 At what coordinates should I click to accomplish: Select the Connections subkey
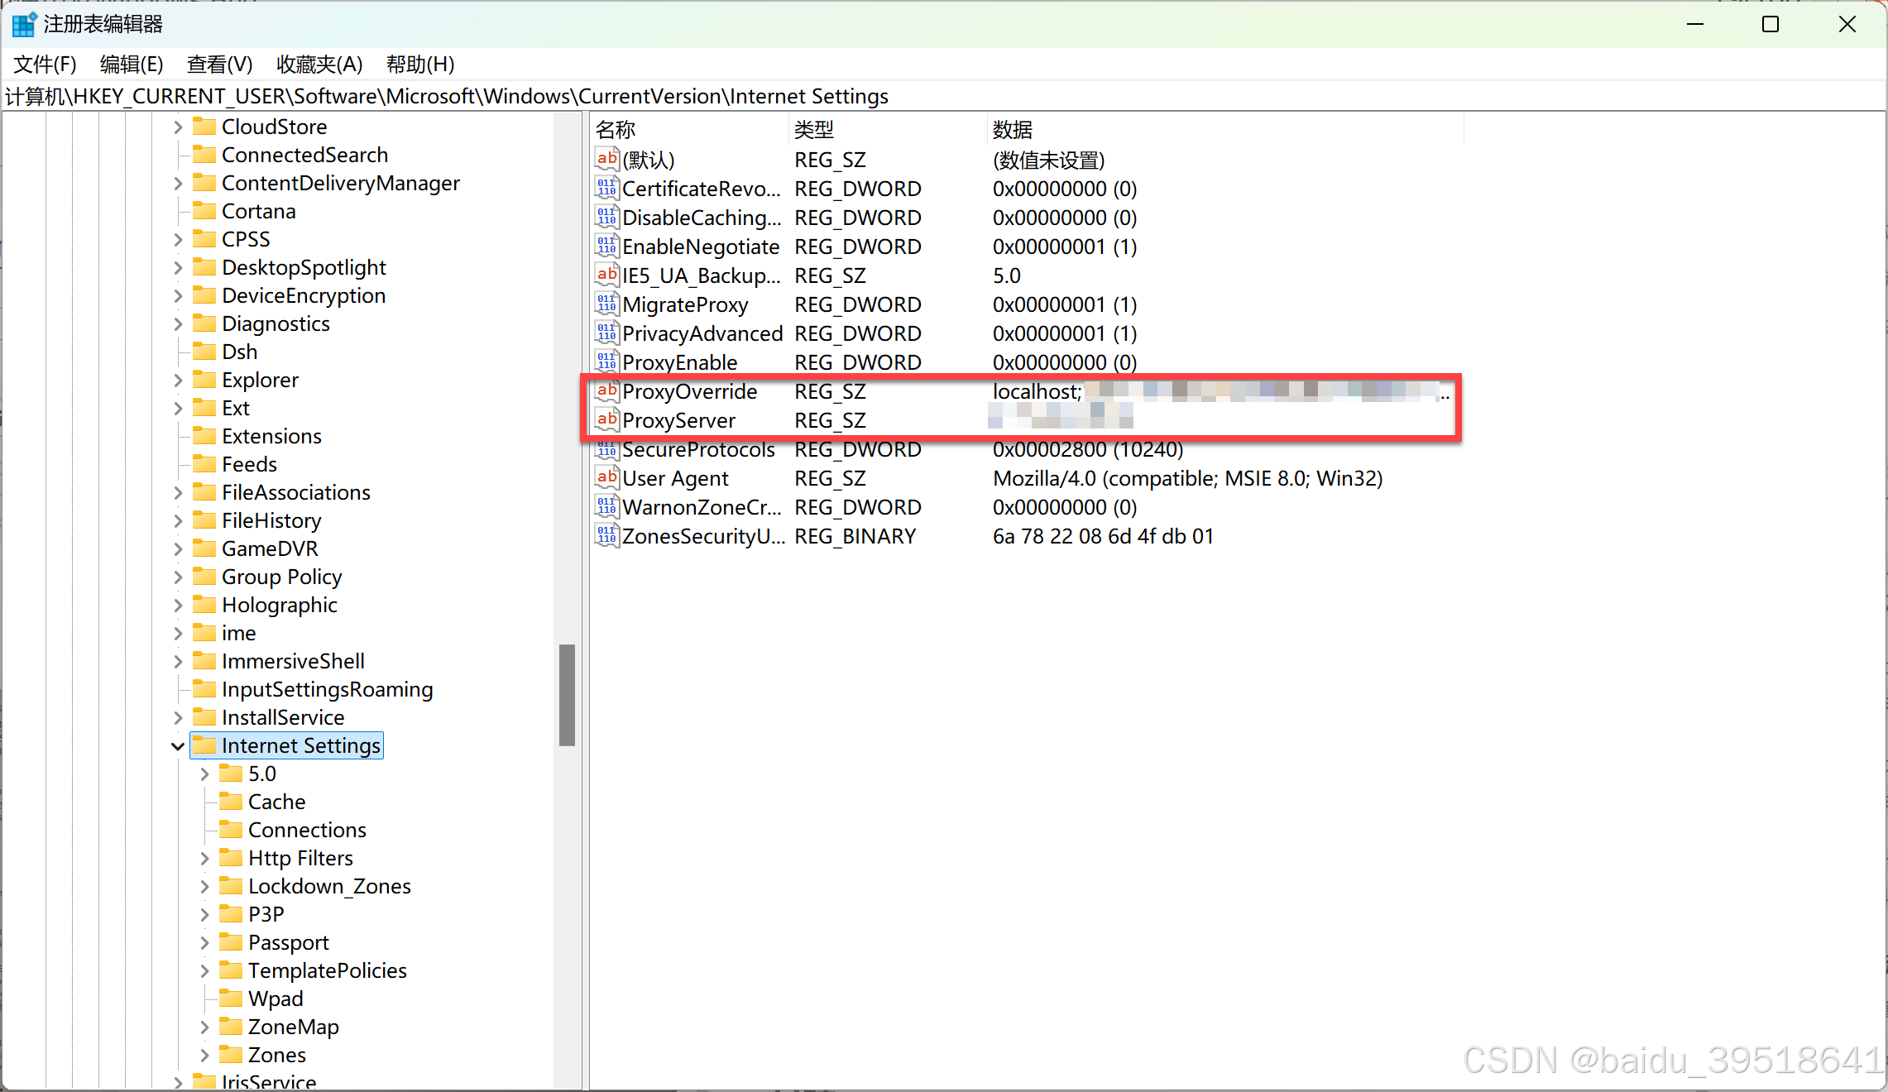coord(307,830)
